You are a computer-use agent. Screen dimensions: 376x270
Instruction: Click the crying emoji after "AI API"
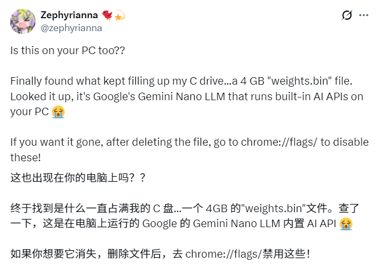coord(346,223)
